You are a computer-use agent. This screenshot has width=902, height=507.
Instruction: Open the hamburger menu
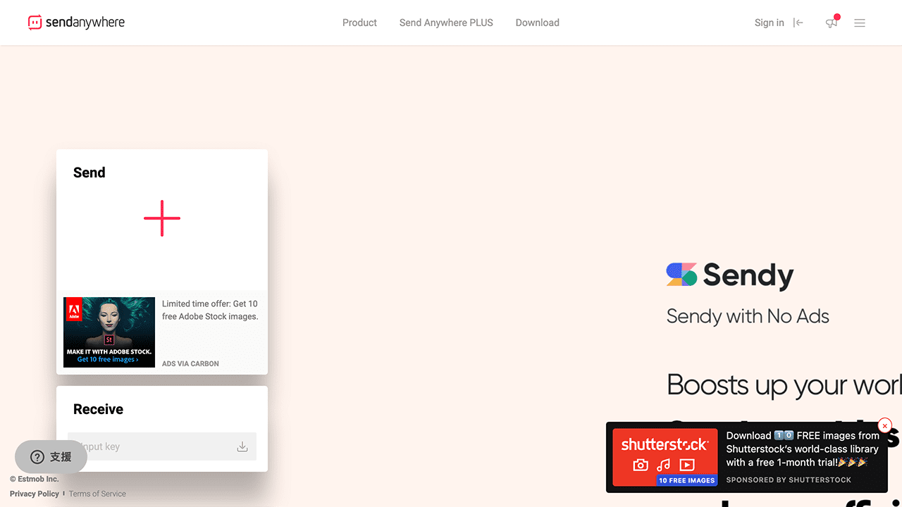click(860, 23)
